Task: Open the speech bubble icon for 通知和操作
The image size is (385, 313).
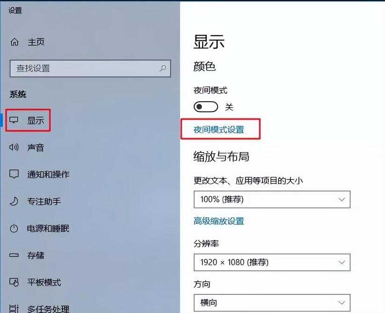Action: point(14,174)
